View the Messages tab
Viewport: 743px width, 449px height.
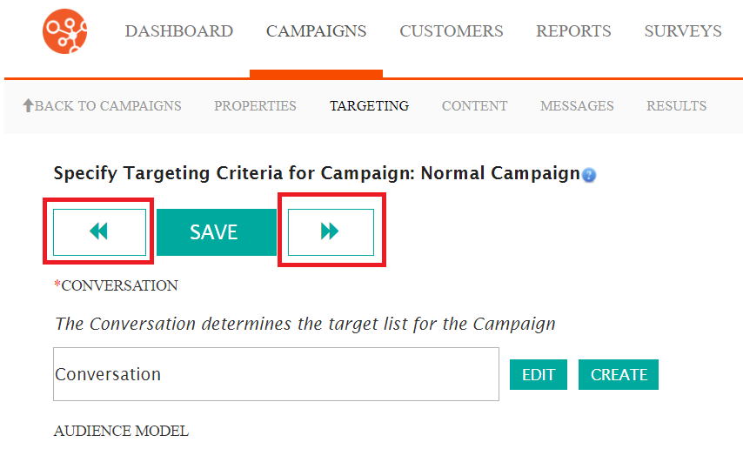pos(577,106)
